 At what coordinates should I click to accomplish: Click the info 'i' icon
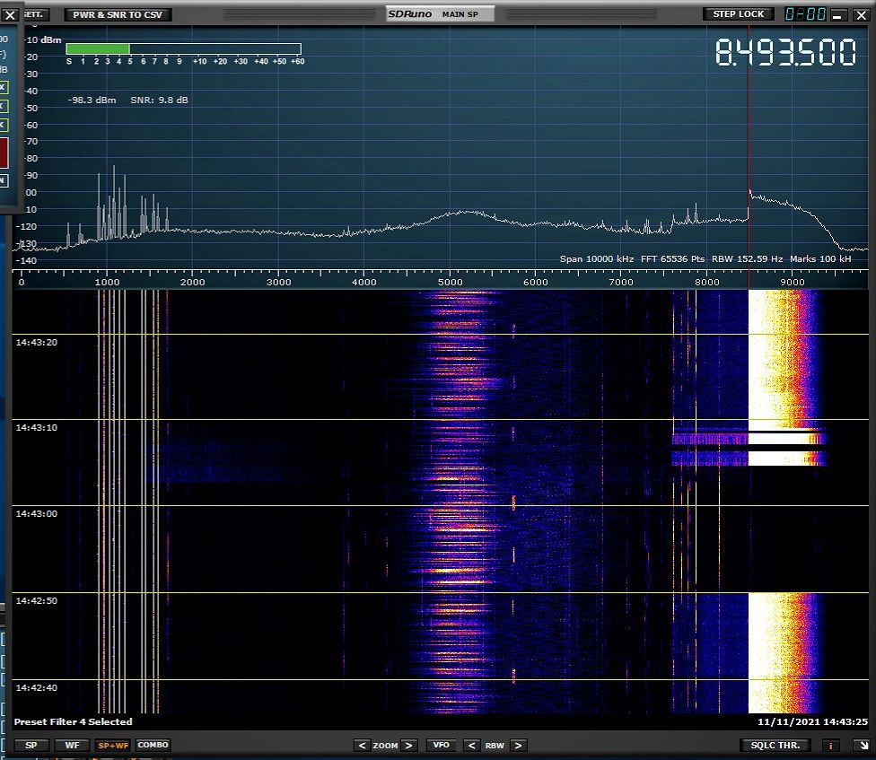(832, 745)
